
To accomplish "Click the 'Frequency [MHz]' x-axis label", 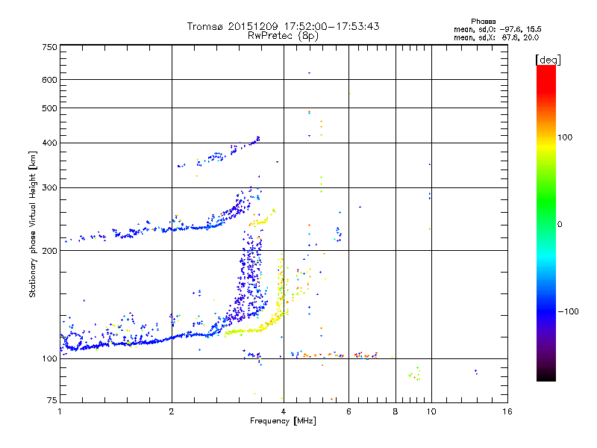I will click(283, 421).
